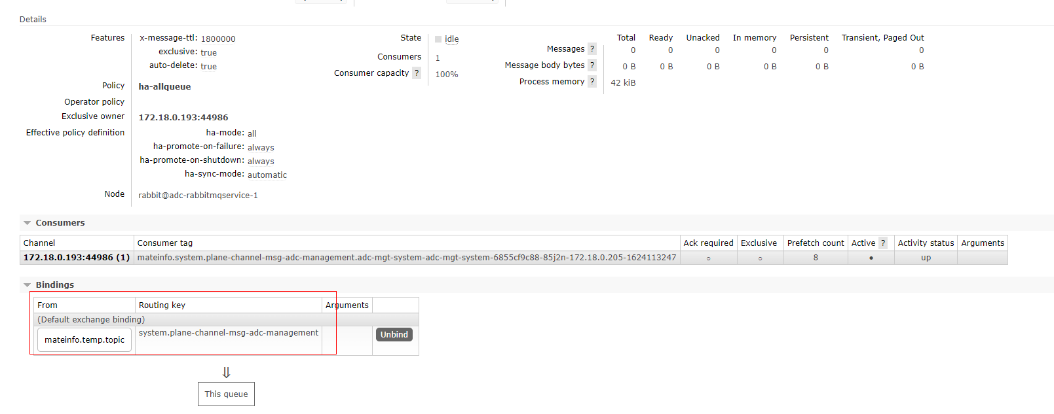
Task: Click the Operator policy label
Action: (x=94, y=102)
